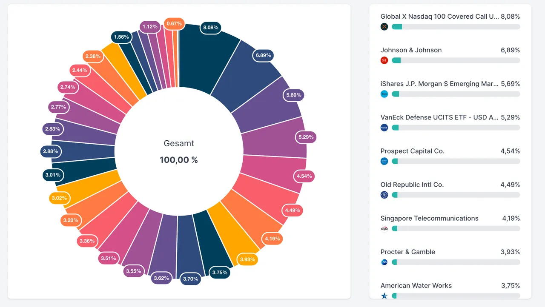Click the 8,08% value in holdings list

point(511,17)
